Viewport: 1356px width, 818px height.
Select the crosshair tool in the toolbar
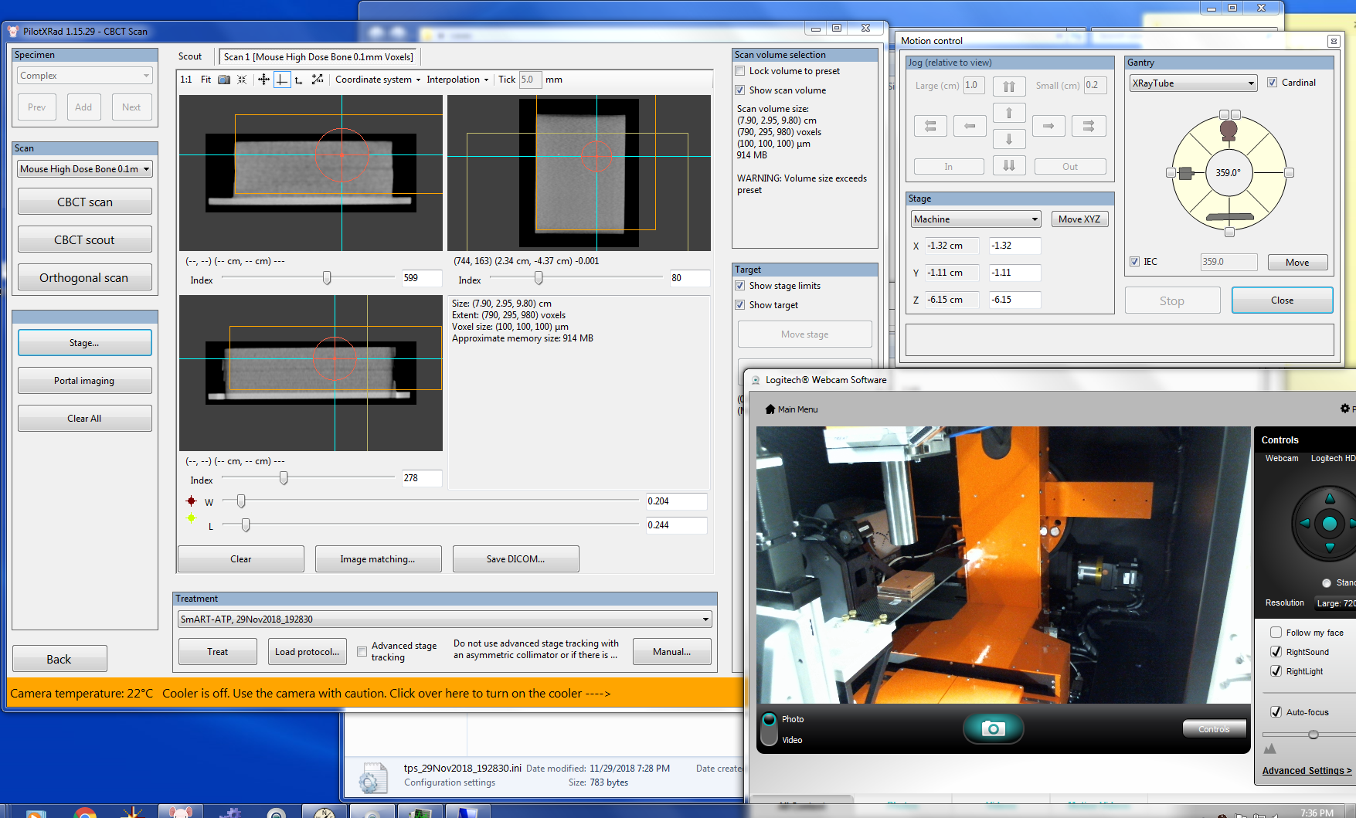282,80
